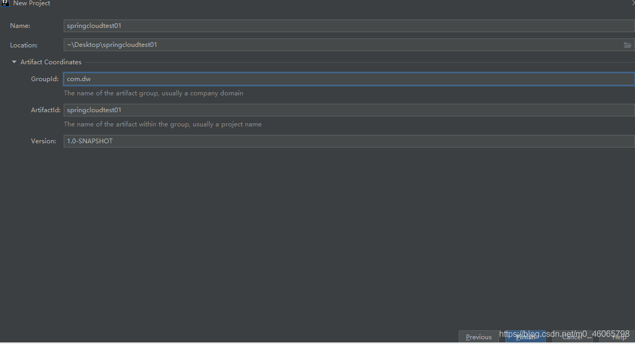Collapse the Artifact Coordinates section
The height and width of the screenshot is (344, 635).
[14, 62]
